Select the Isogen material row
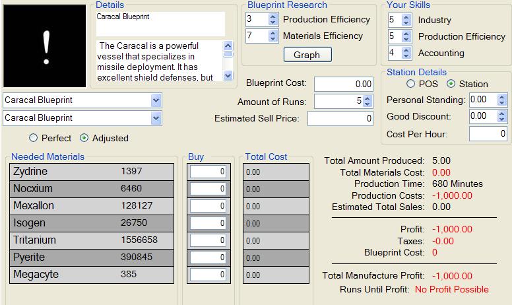This screenshot has width=512, height=305. 92,223
